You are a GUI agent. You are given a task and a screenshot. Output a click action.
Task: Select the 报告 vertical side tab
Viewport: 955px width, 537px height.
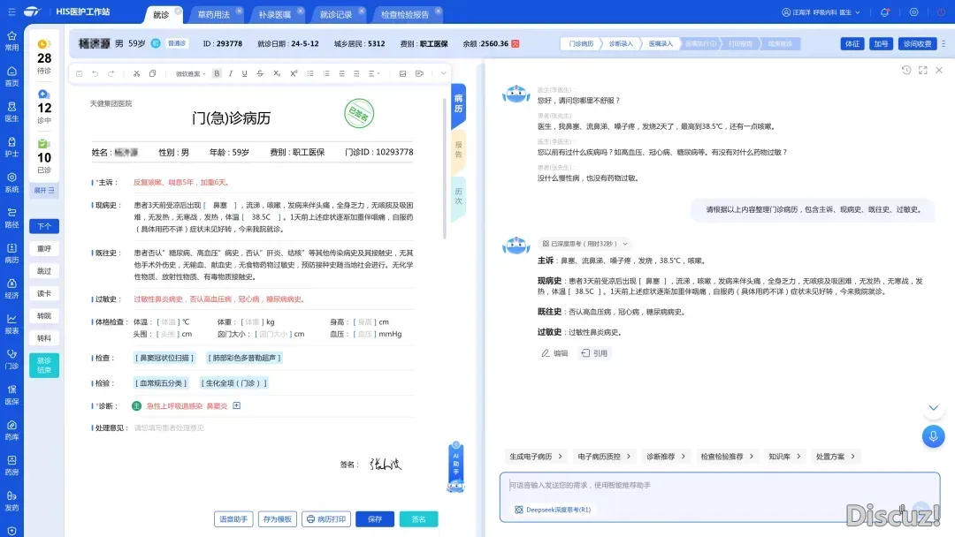459,150
